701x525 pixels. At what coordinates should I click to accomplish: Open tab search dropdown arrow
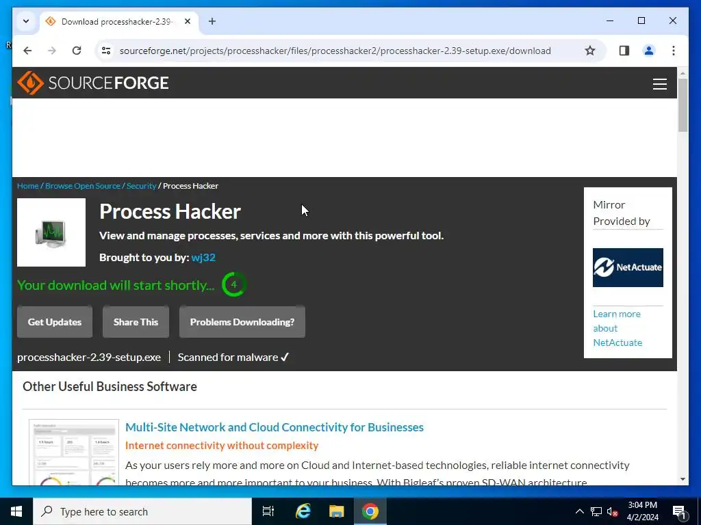26,21
